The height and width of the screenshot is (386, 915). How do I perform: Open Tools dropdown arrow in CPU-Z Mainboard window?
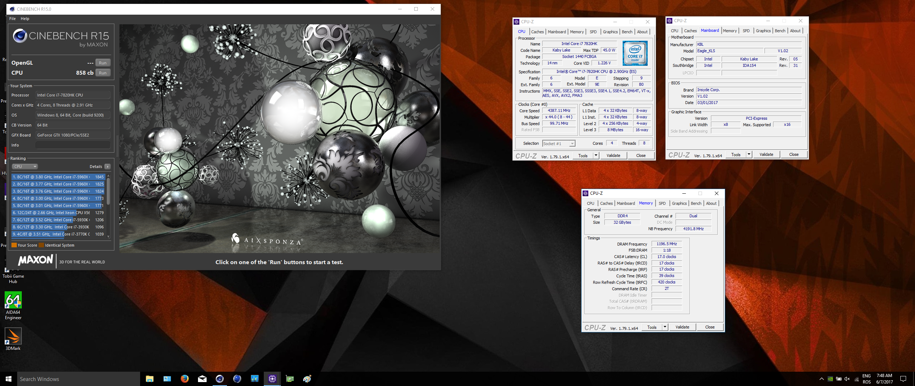pos(749,154)
